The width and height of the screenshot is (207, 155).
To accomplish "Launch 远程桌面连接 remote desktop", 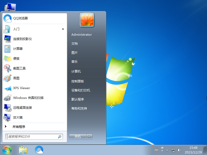I will (x=23, y=107).
